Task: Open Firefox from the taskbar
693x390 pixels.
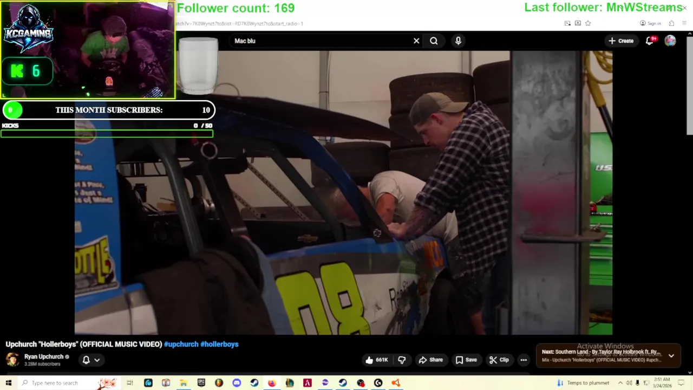Action: 272,383
